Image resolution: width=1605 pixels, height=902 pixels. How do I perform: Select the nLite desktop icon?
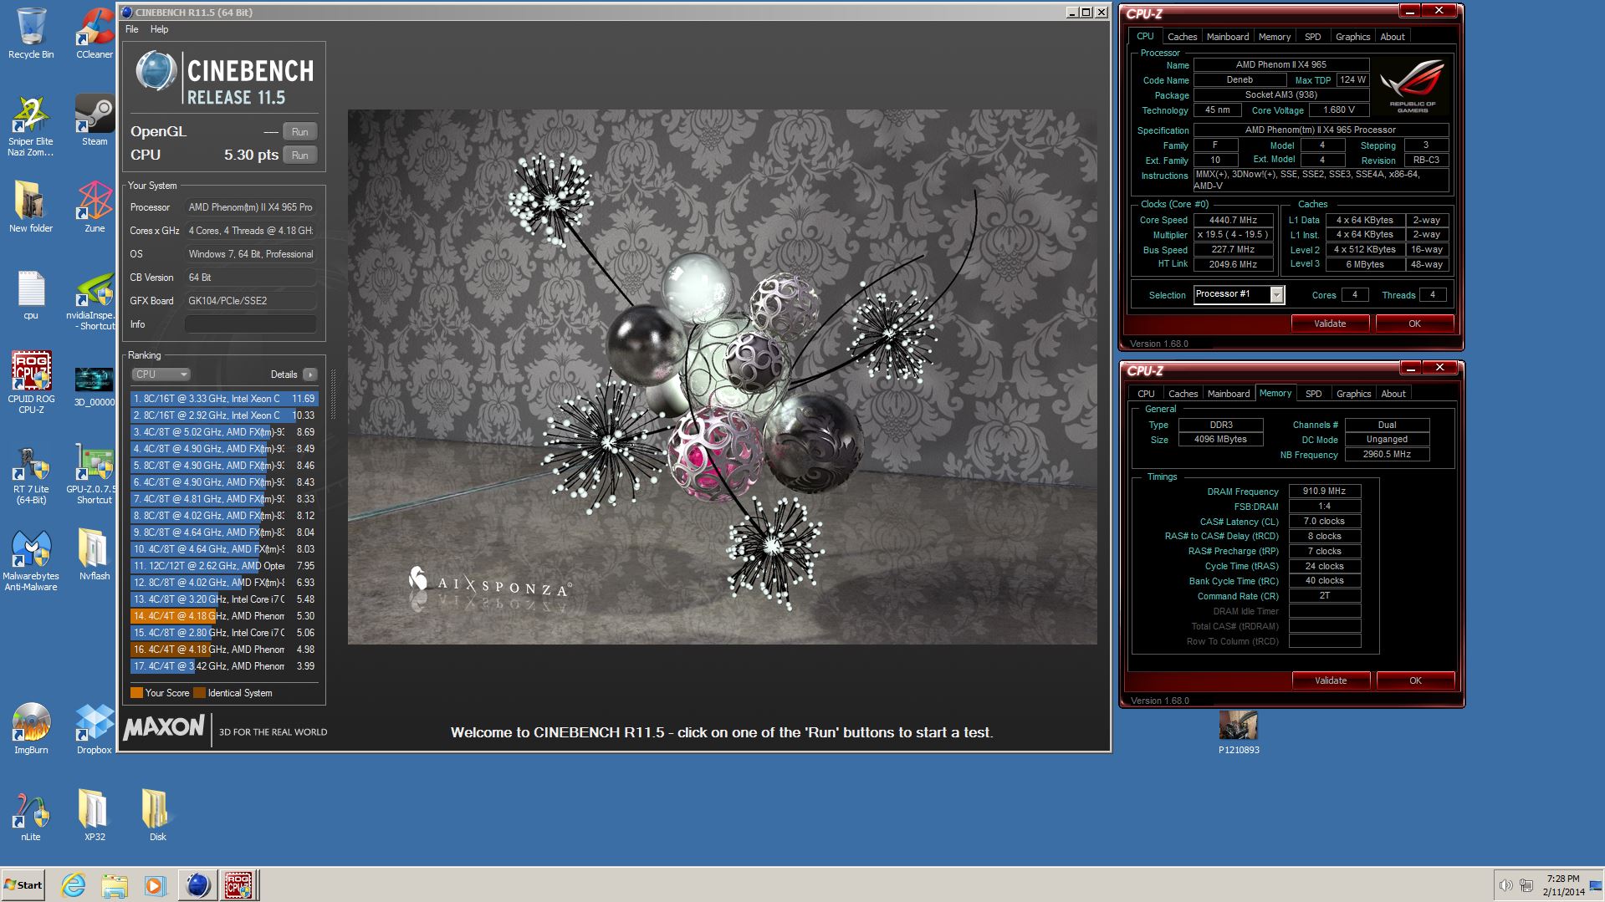click(x=31, y=815)
